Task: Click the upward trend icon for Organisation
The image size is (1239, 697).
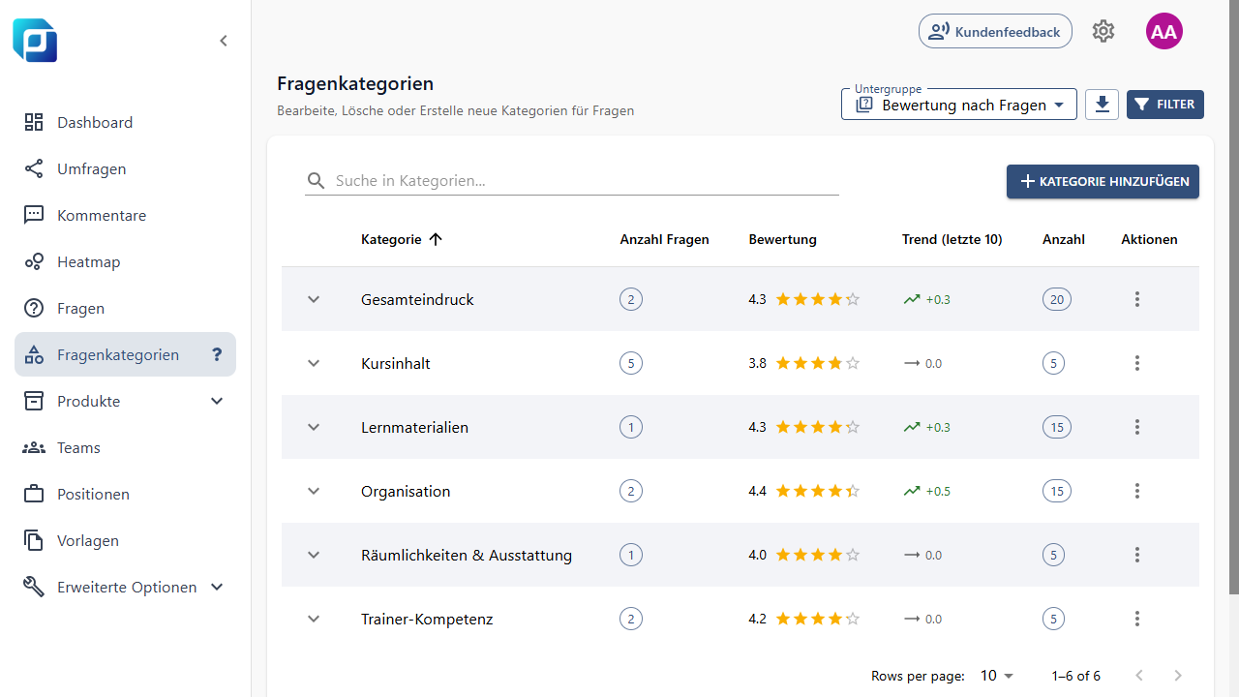Action: click(x=912, y=491)
